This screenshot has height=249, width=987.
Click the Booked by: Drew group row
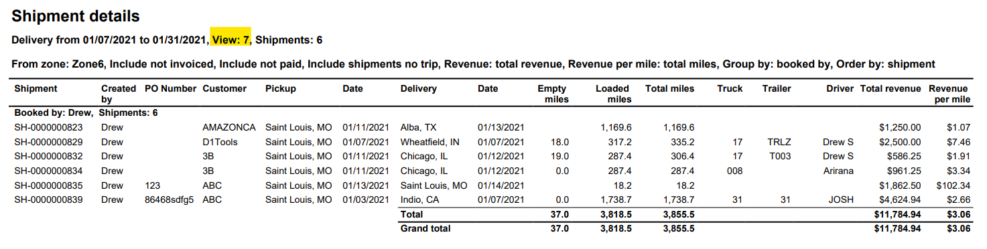[86, 113]
